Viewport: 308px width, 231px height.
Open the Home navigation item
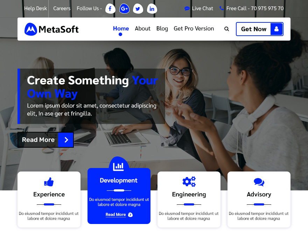coord(121,28)
